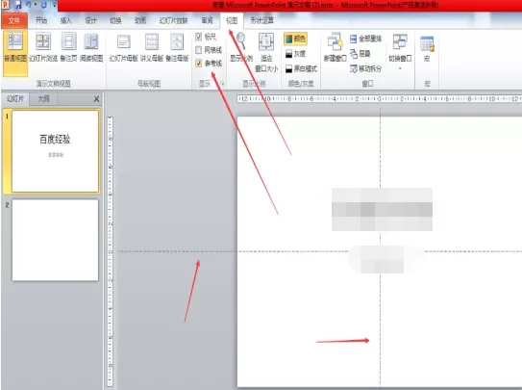Click the vertical ruler beside slide
Image resolution: width=522 pixels, height=390 pixels.
[111, 251]
